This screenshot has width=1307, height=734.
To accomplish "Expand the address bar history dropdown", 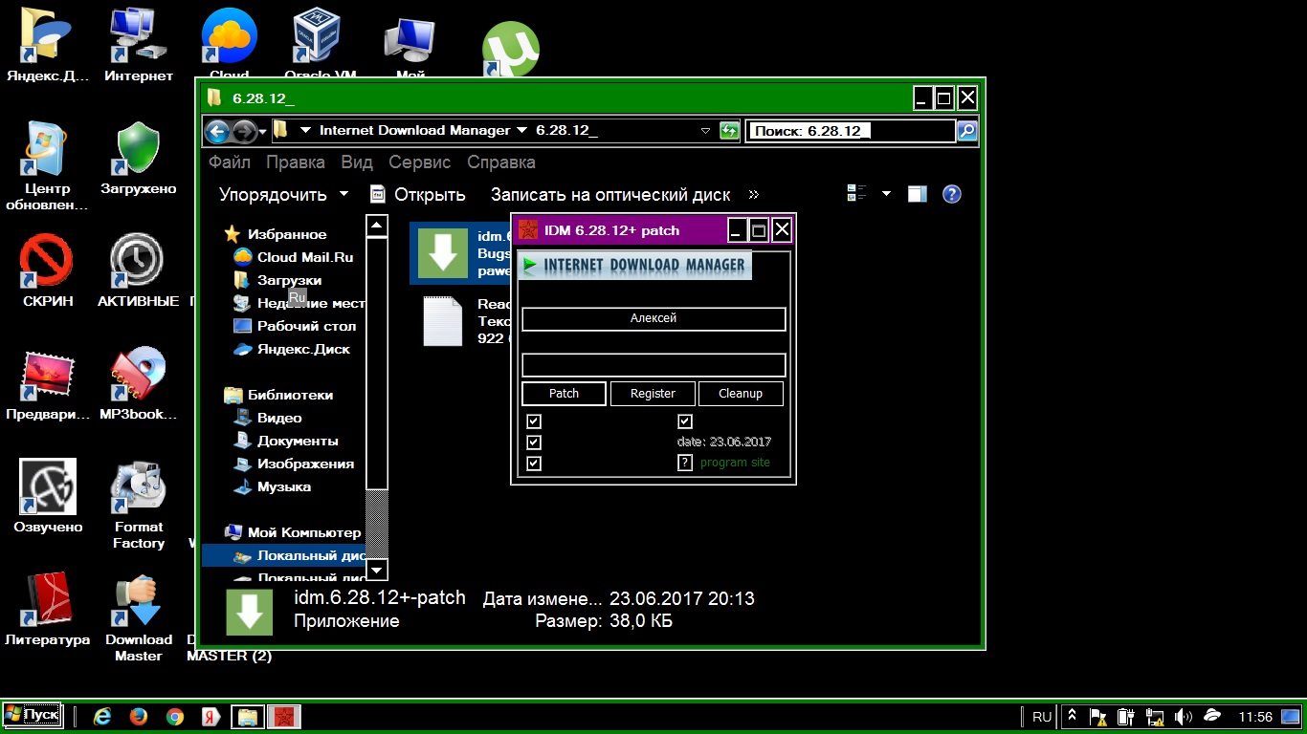I will [x=706, y=131].
